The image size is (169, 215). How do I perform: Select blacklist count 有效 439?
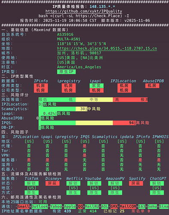tap(62, 211)
